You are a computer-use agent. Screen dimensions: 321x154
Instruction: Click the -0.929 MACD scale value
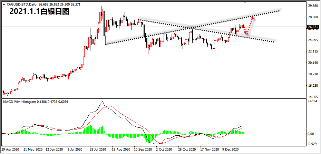[x=313, y=144]
